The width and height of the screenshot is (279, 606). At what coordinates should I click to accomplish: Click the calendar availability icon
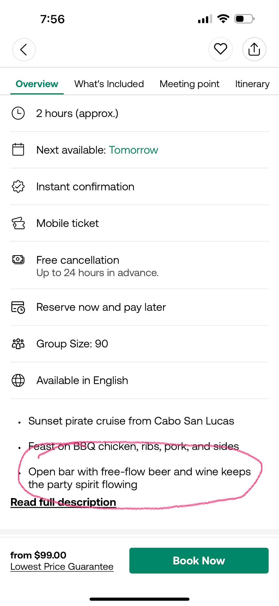[18, 150]
